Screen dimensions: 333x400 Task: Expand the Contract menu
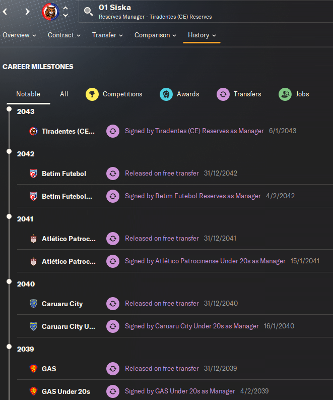[x=64, y=35]
